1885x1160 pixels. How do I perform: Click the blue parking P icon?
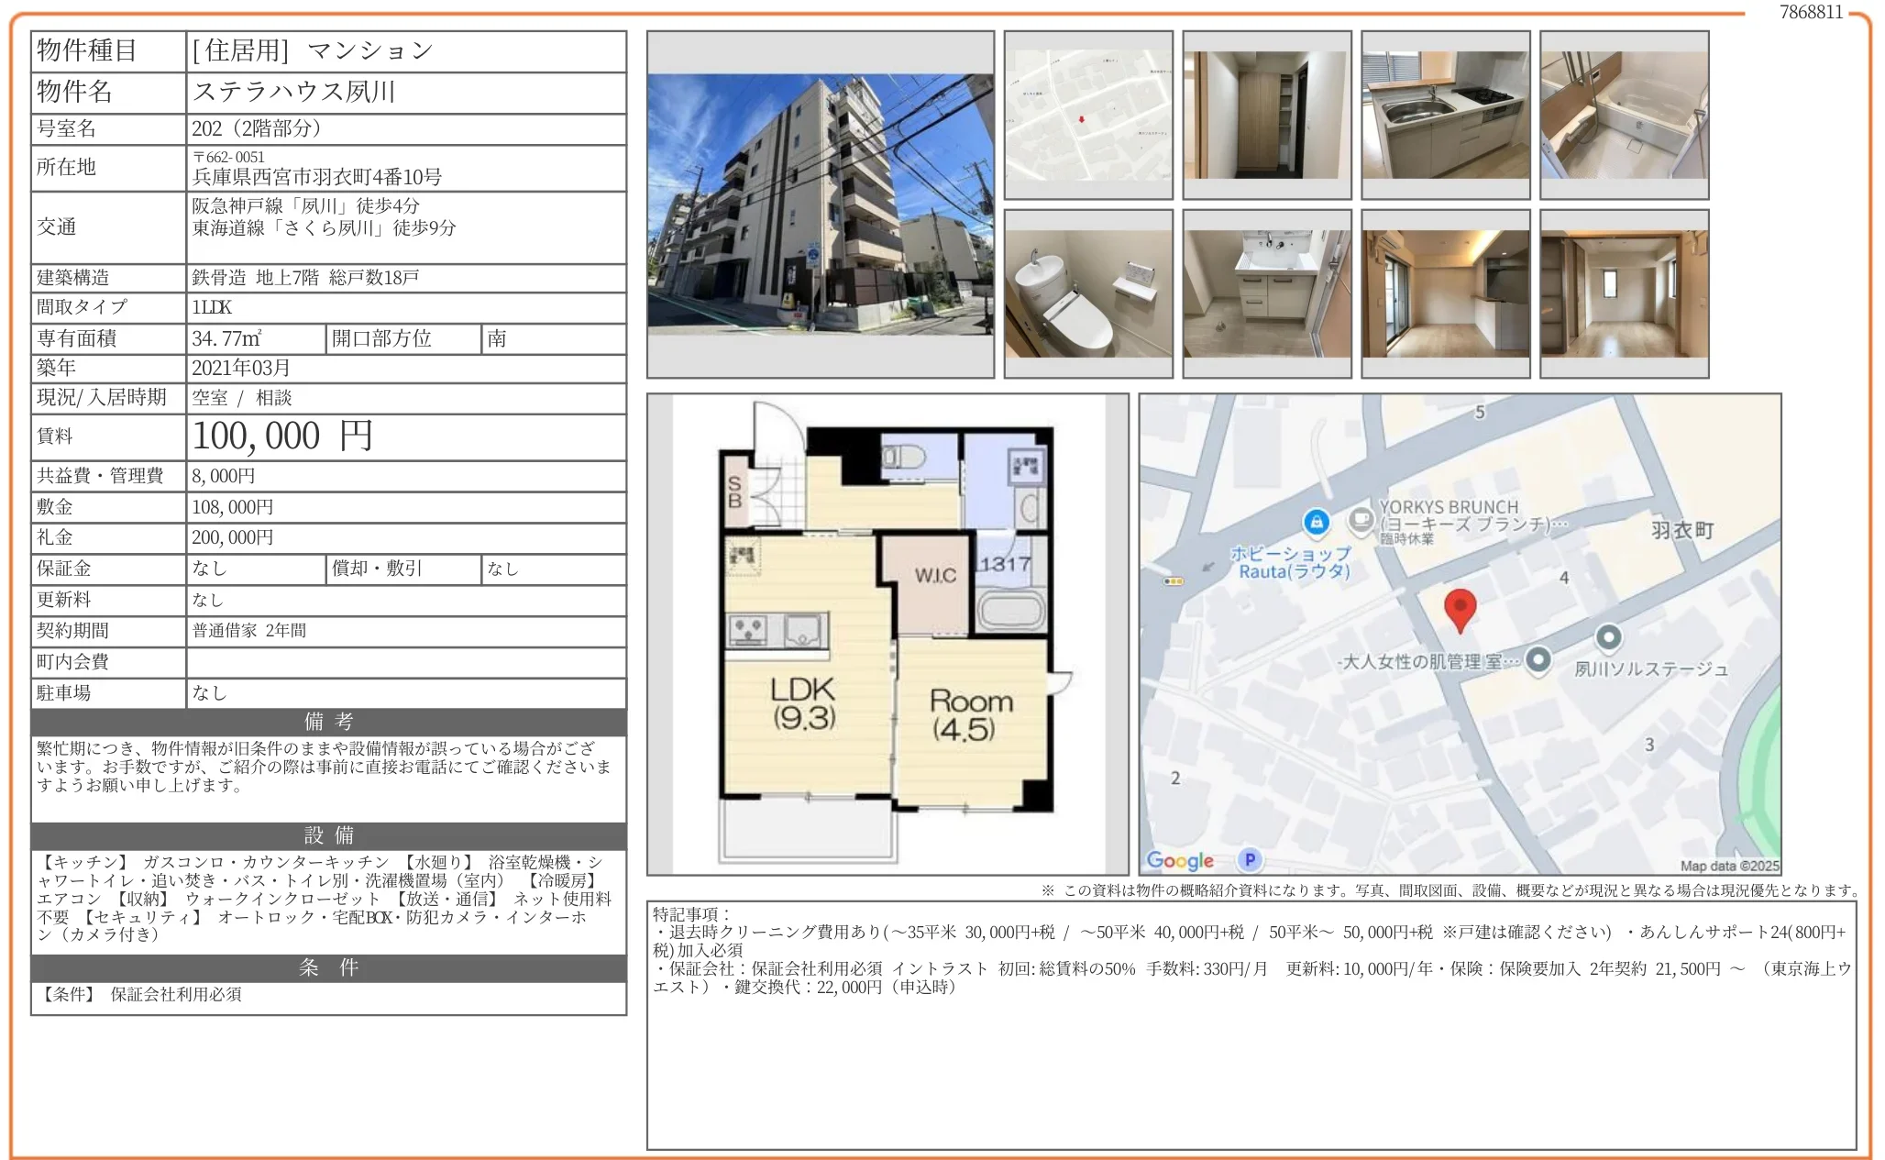(x=1249, y=859)
